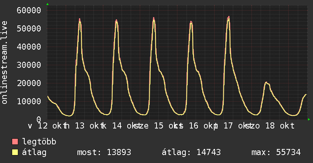Click the 10000 y-axis label

[x=29, y=101]
